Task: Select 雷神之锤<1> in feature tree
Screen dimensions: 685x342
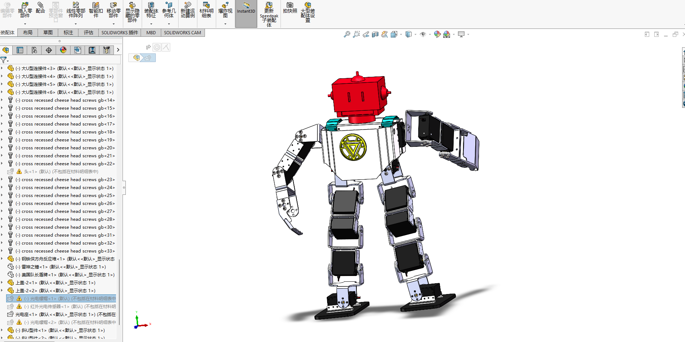Action: tap(60, 267)
